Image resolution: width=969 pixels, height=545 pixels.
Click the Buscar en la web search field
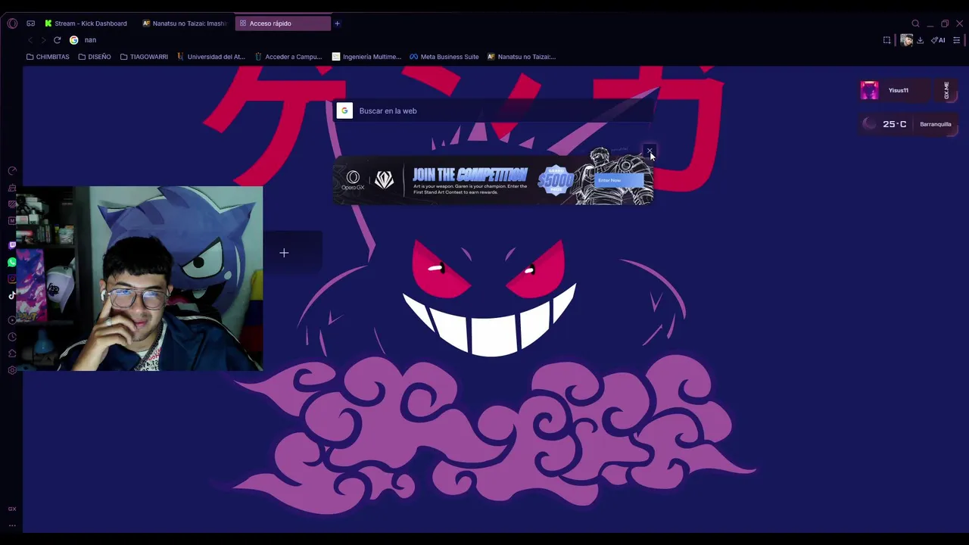coord(494,111)
